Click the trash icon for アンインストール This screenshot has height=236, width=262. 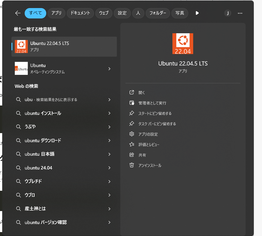coord(132,165)
